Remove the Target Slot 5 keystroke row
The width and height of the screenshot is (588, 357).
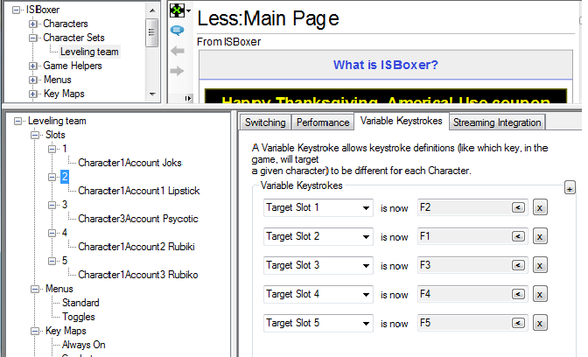tap(540, 323)
